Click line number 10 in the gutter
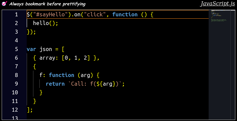 click(15, 92)
